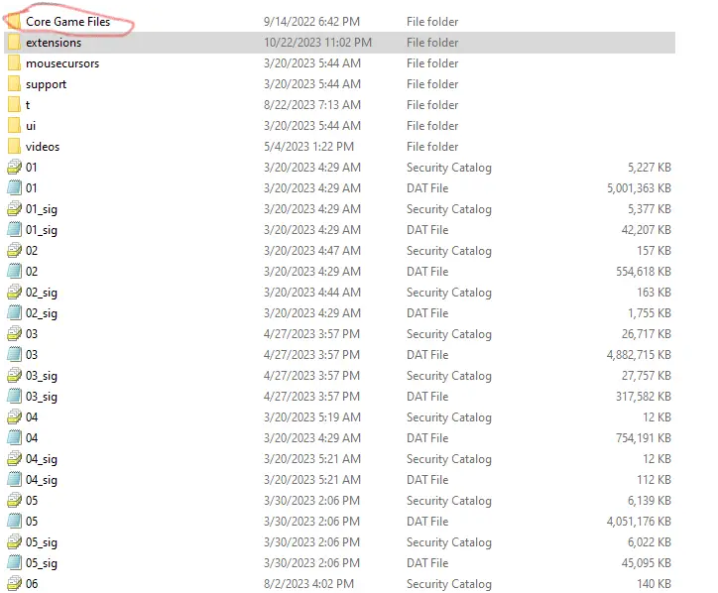This screenshot has height=593, width=718.
Task: Select the 03_sig DAT File icon
Action: tap(14, 397)
